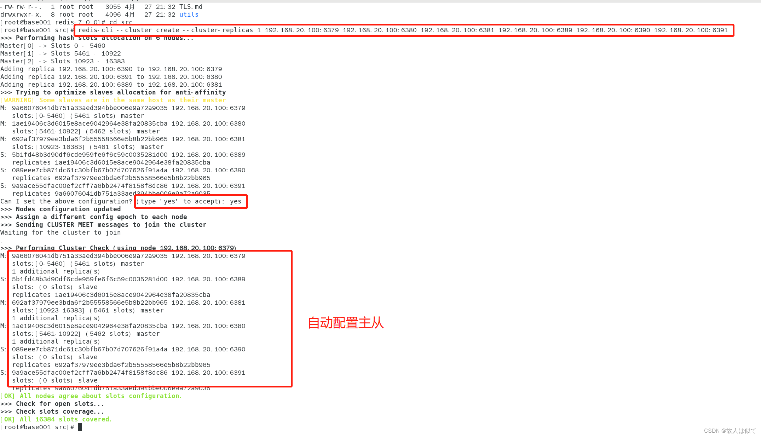
Task: Click '>>> Performing hash slots allocation on 6 nodes...' line
Action: (x=97, y=38)
